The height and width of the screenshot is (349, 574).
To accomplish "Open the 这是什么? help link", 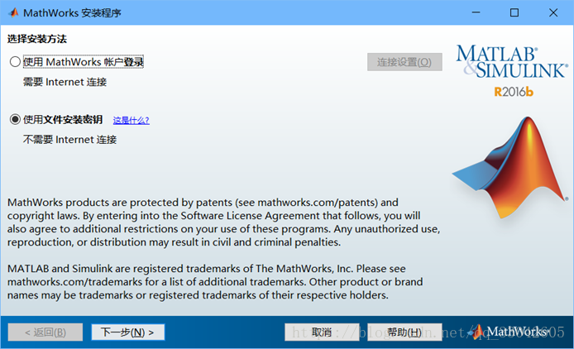I will tap(131, 120).
